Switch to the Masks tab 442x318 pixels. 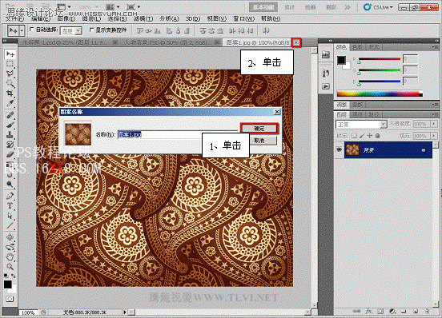[x=358, y=105]
